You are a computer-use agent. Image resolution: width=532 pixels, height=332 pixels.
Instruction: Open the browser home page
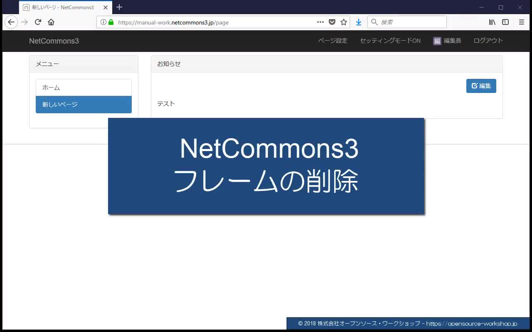(x=51, y=22)
